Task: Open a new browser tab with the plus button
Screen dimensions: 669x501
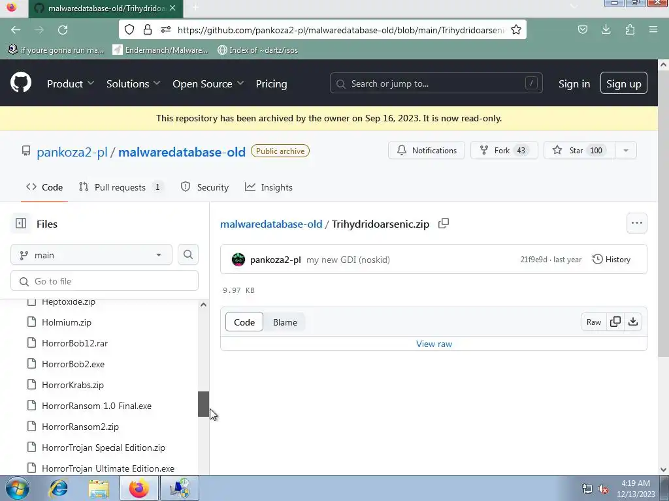Action: 195,8
